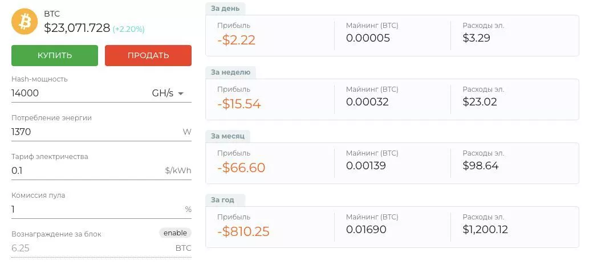This screenshot has height=277, width=589.
Task: Toggle the enable block reward switch
Action: (x=175, y=233)
